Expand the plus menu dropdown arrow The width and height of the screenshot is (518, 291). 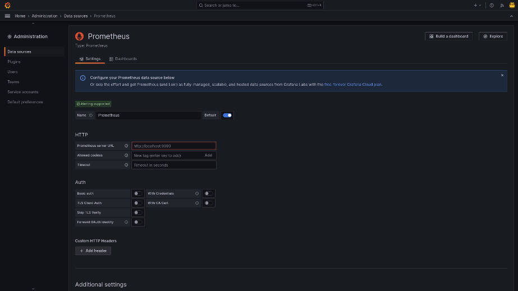point(480,5)
